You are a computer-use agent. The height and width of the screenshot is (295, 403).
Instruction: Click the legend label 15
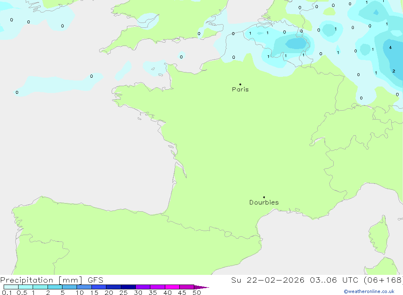(x=94, y=293)
